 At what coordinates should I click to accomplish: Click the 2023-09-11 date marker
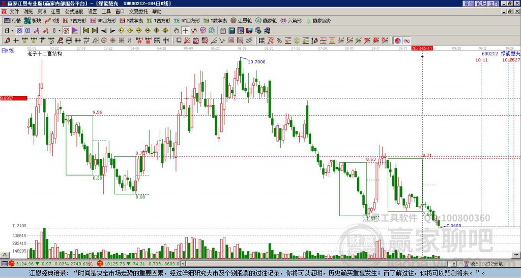tap(422, 48)
